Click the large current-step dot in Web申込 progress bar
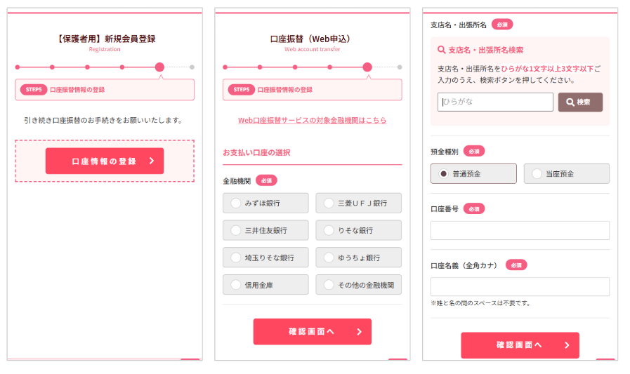630x374 pixels. coord(367,67)
